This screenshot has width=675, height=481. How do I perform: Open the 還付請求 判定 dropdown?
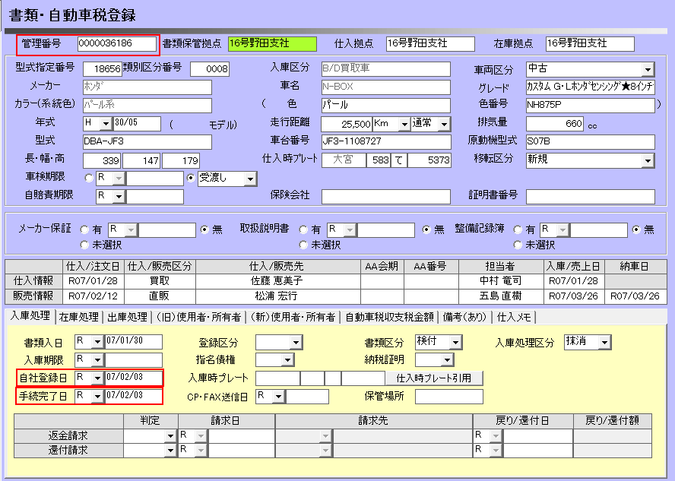coord(171,451)
